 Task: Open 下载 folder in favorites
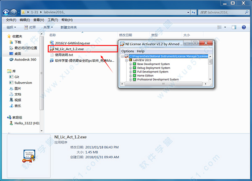(16, 42)
